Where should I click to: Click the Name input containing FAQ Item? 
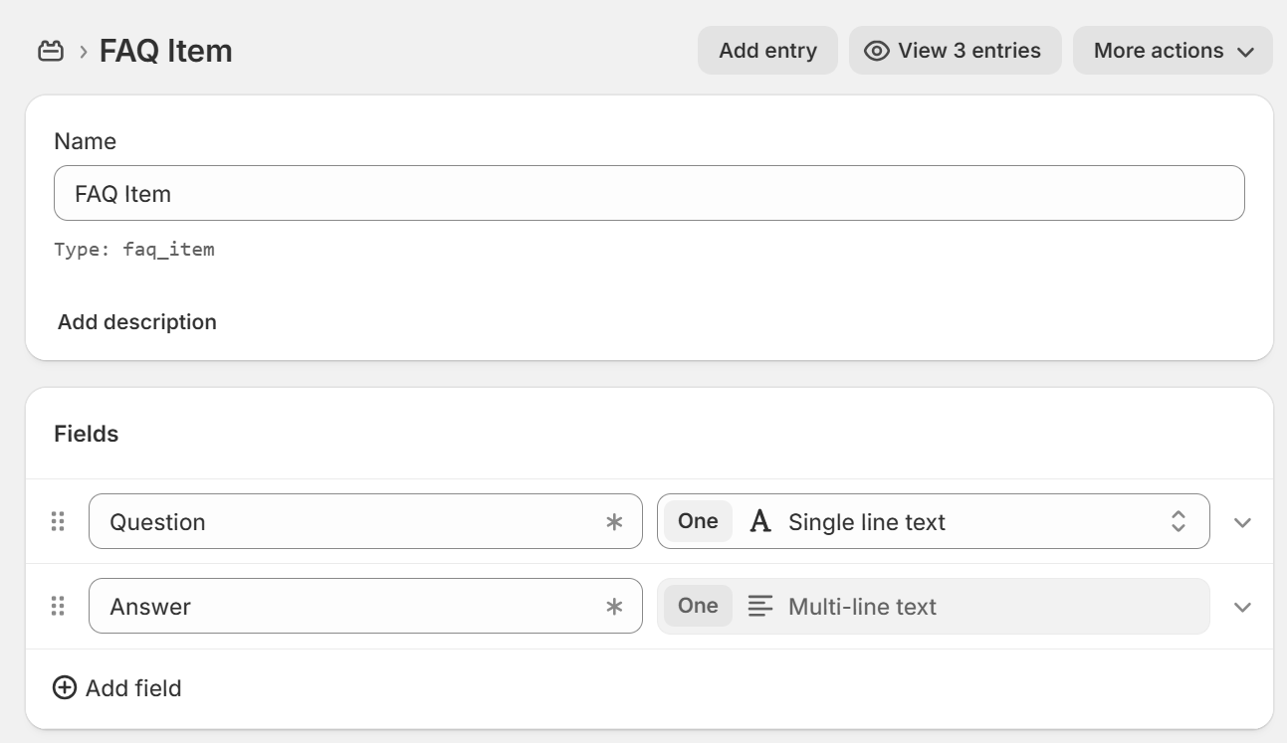tap(649, 193)
